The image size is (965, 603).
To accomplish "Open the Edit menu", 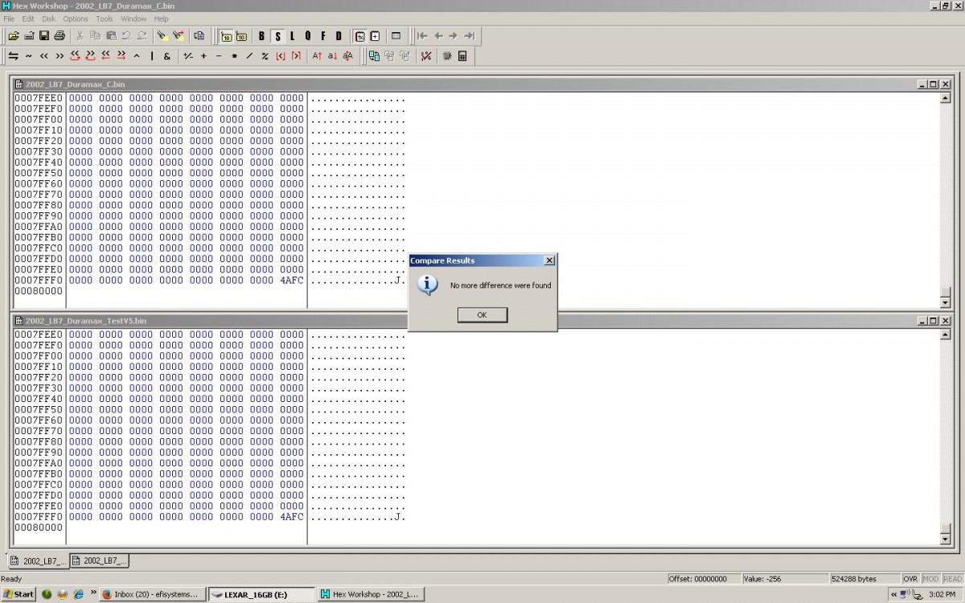I will click(28, 18).
